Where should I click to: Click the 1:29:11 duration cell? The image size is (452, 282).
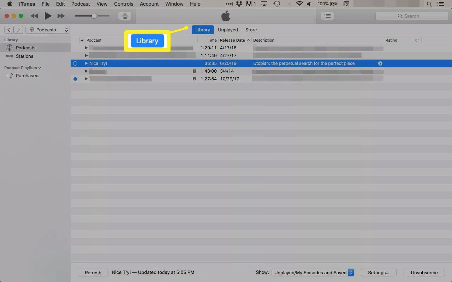[209, 48]
